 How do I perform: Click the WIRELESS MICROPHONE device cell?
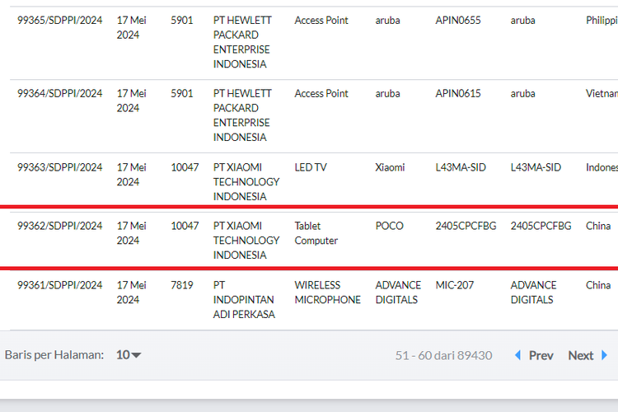(327, 293)
